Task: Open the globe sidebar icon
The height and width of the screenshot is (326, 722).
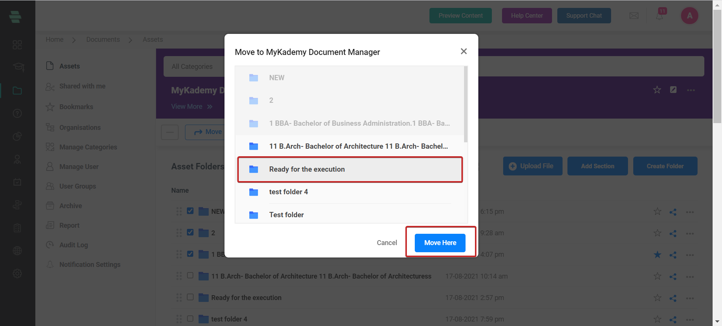Action: (17, 251)
